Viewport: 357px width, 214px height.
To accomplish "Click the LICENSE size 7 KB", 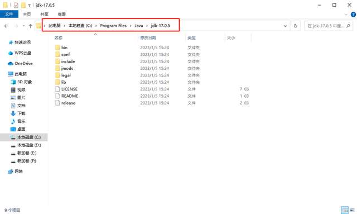I will (x=244, y=89).
